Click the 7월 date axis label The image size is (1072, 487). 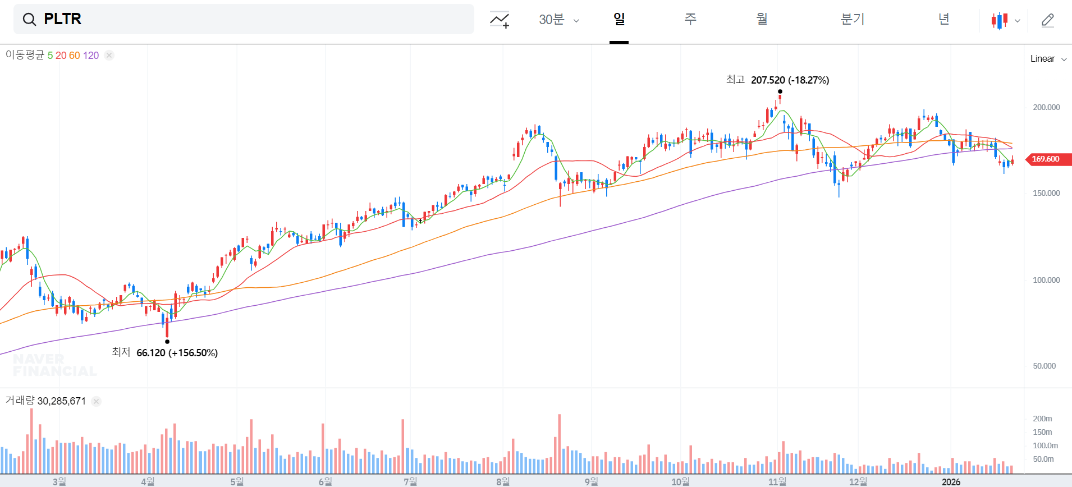(410, 481)
